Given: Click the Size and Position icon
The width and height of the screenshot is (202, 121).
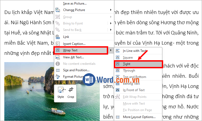Looking at the screenshot, I should [x=58, y=70].
